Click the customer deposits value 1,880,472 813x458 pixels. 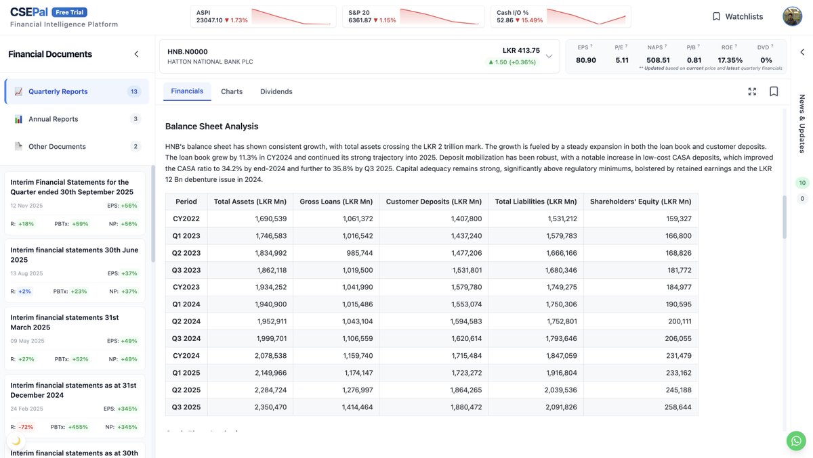tap(465, 407)
